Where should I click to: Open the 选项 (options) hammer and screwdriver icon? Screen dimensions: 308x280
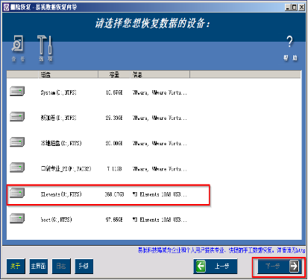coord(45,45)
